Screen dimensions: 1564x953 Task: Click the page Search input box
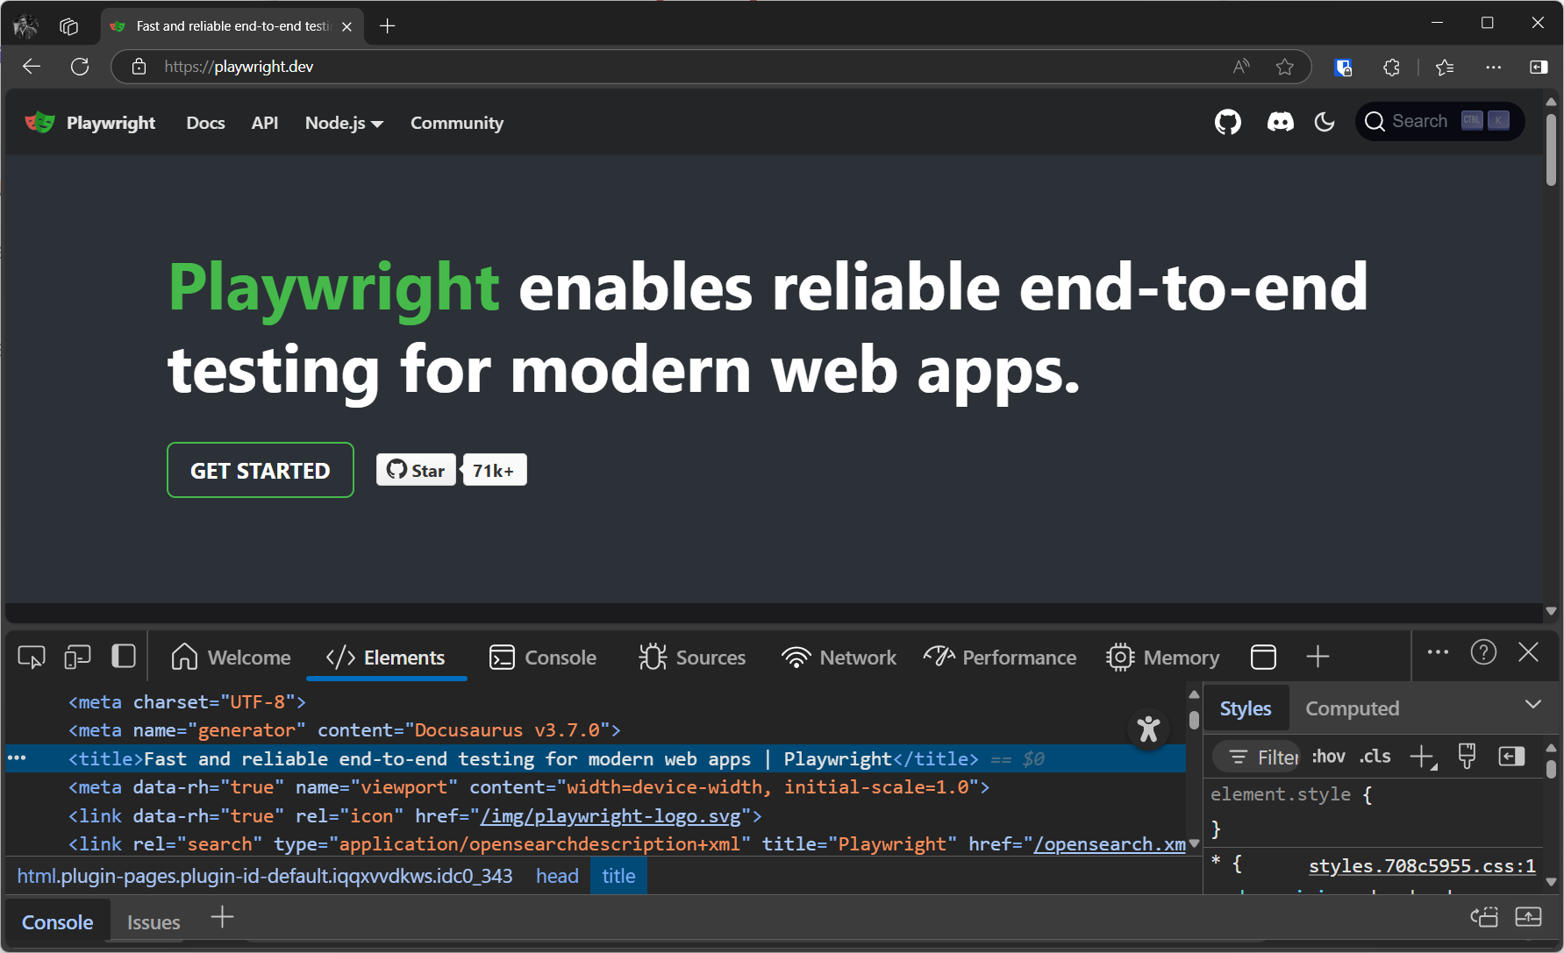(x=1440, y=121)
